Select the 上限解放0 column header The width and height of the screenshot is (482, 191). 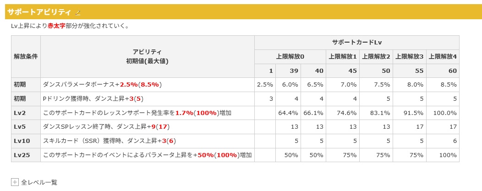pos(290,56)
